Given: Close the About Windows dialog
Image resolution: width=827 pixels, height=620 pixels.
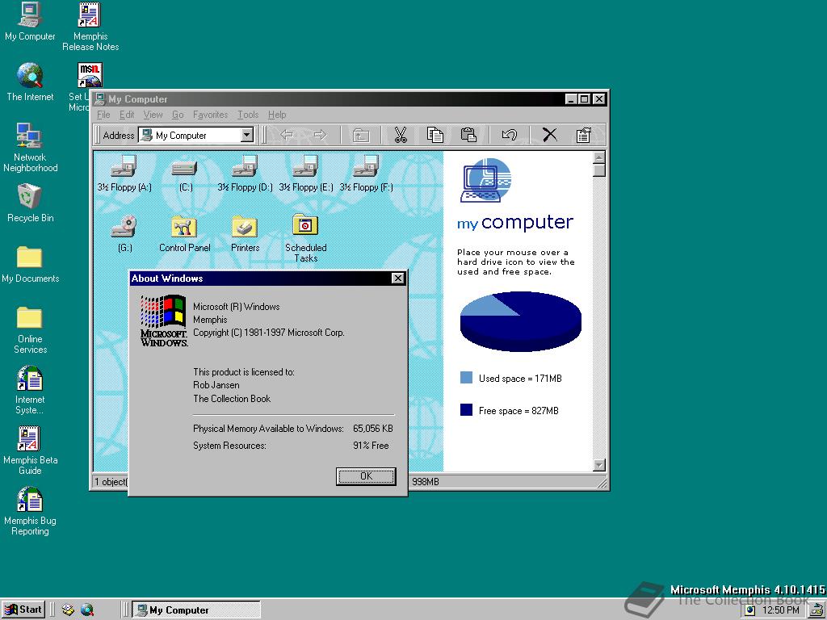Looking at the screenshot, I should point(398,279).
